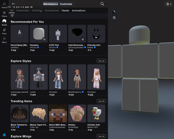Click the UGCGroupHolderr creator name
The image size is (174, 139).
pos(76,48)
